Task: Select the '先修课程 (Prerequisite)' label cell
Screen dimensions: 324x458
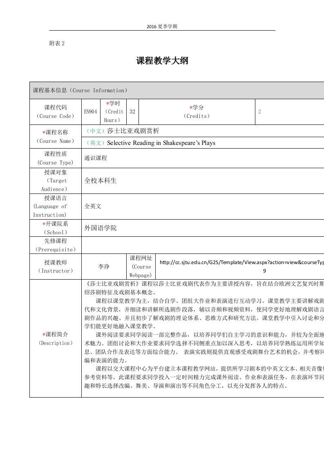Action: point(56,245)
